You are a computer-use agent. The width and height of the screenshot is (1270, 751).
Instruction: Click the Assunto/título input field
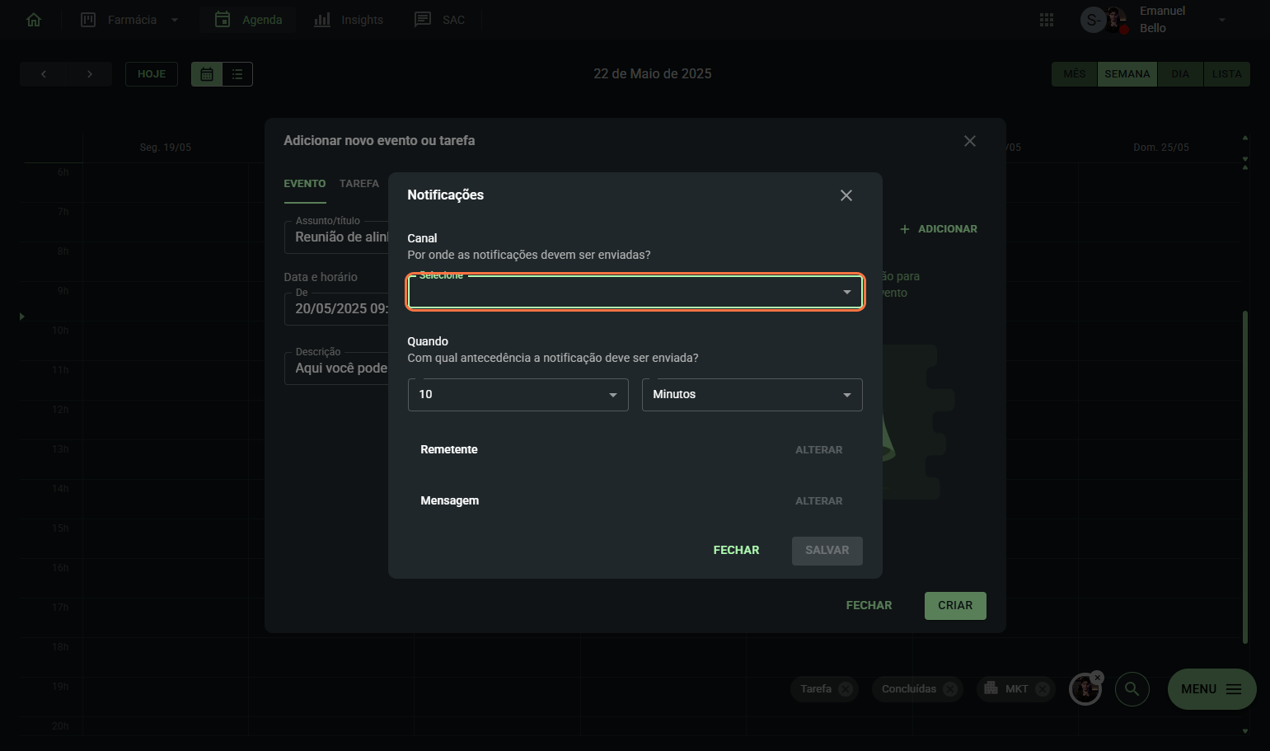[338, 237]
